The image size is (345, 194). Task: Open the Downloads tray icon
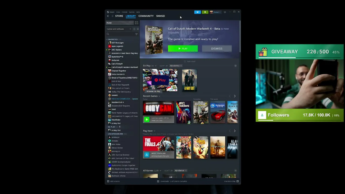point(158,181)
